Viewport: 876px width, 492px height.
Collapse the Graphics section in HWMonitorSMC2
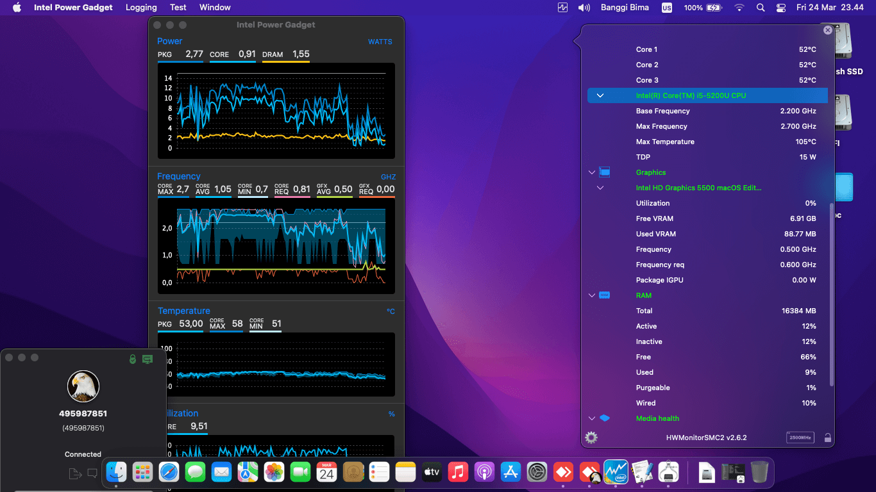(592, 172)
